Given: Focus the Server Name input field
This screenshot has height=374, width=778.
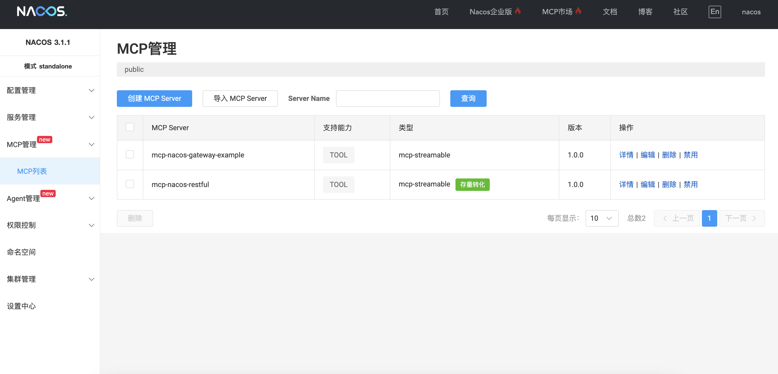Looking at the screenshot, I should pos(388,98).
